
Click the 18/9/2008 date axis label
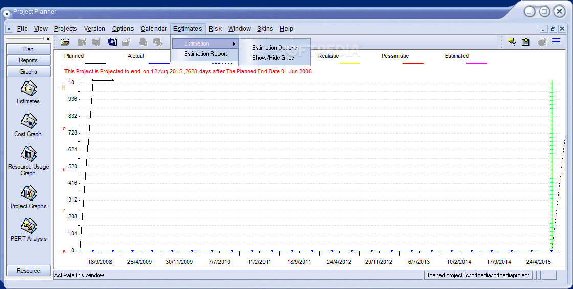(100, 262)
